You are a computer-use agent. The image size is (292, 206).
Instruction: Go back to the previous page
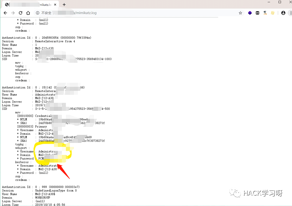(5, 13)
